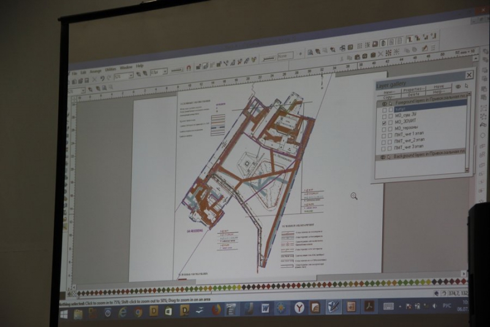
Task: Enable visibility of ПМТ_чит 1 этап layer
Action: tap(384, 133)
